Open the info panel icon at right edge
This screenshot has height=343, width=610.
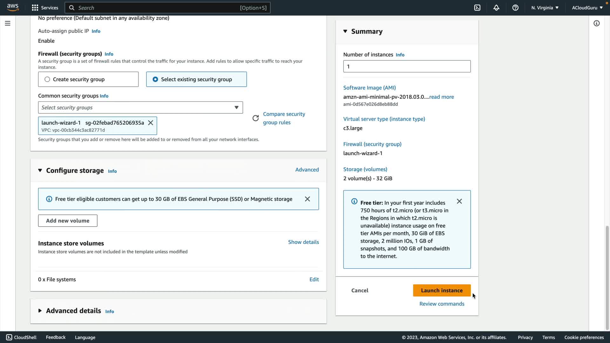pos(596,23)
